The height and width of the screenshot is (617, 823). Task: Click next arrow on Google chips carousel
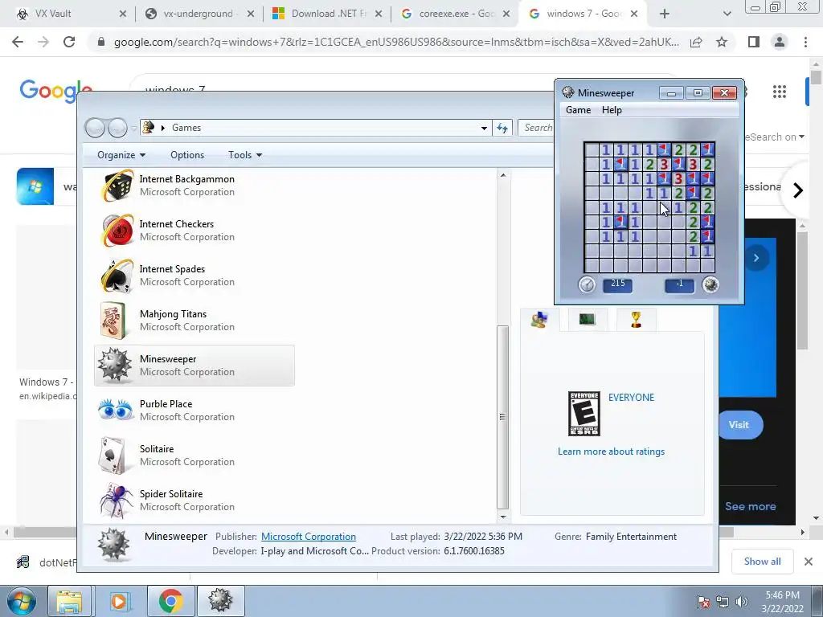pyautogui.click(x=798, y=190)
